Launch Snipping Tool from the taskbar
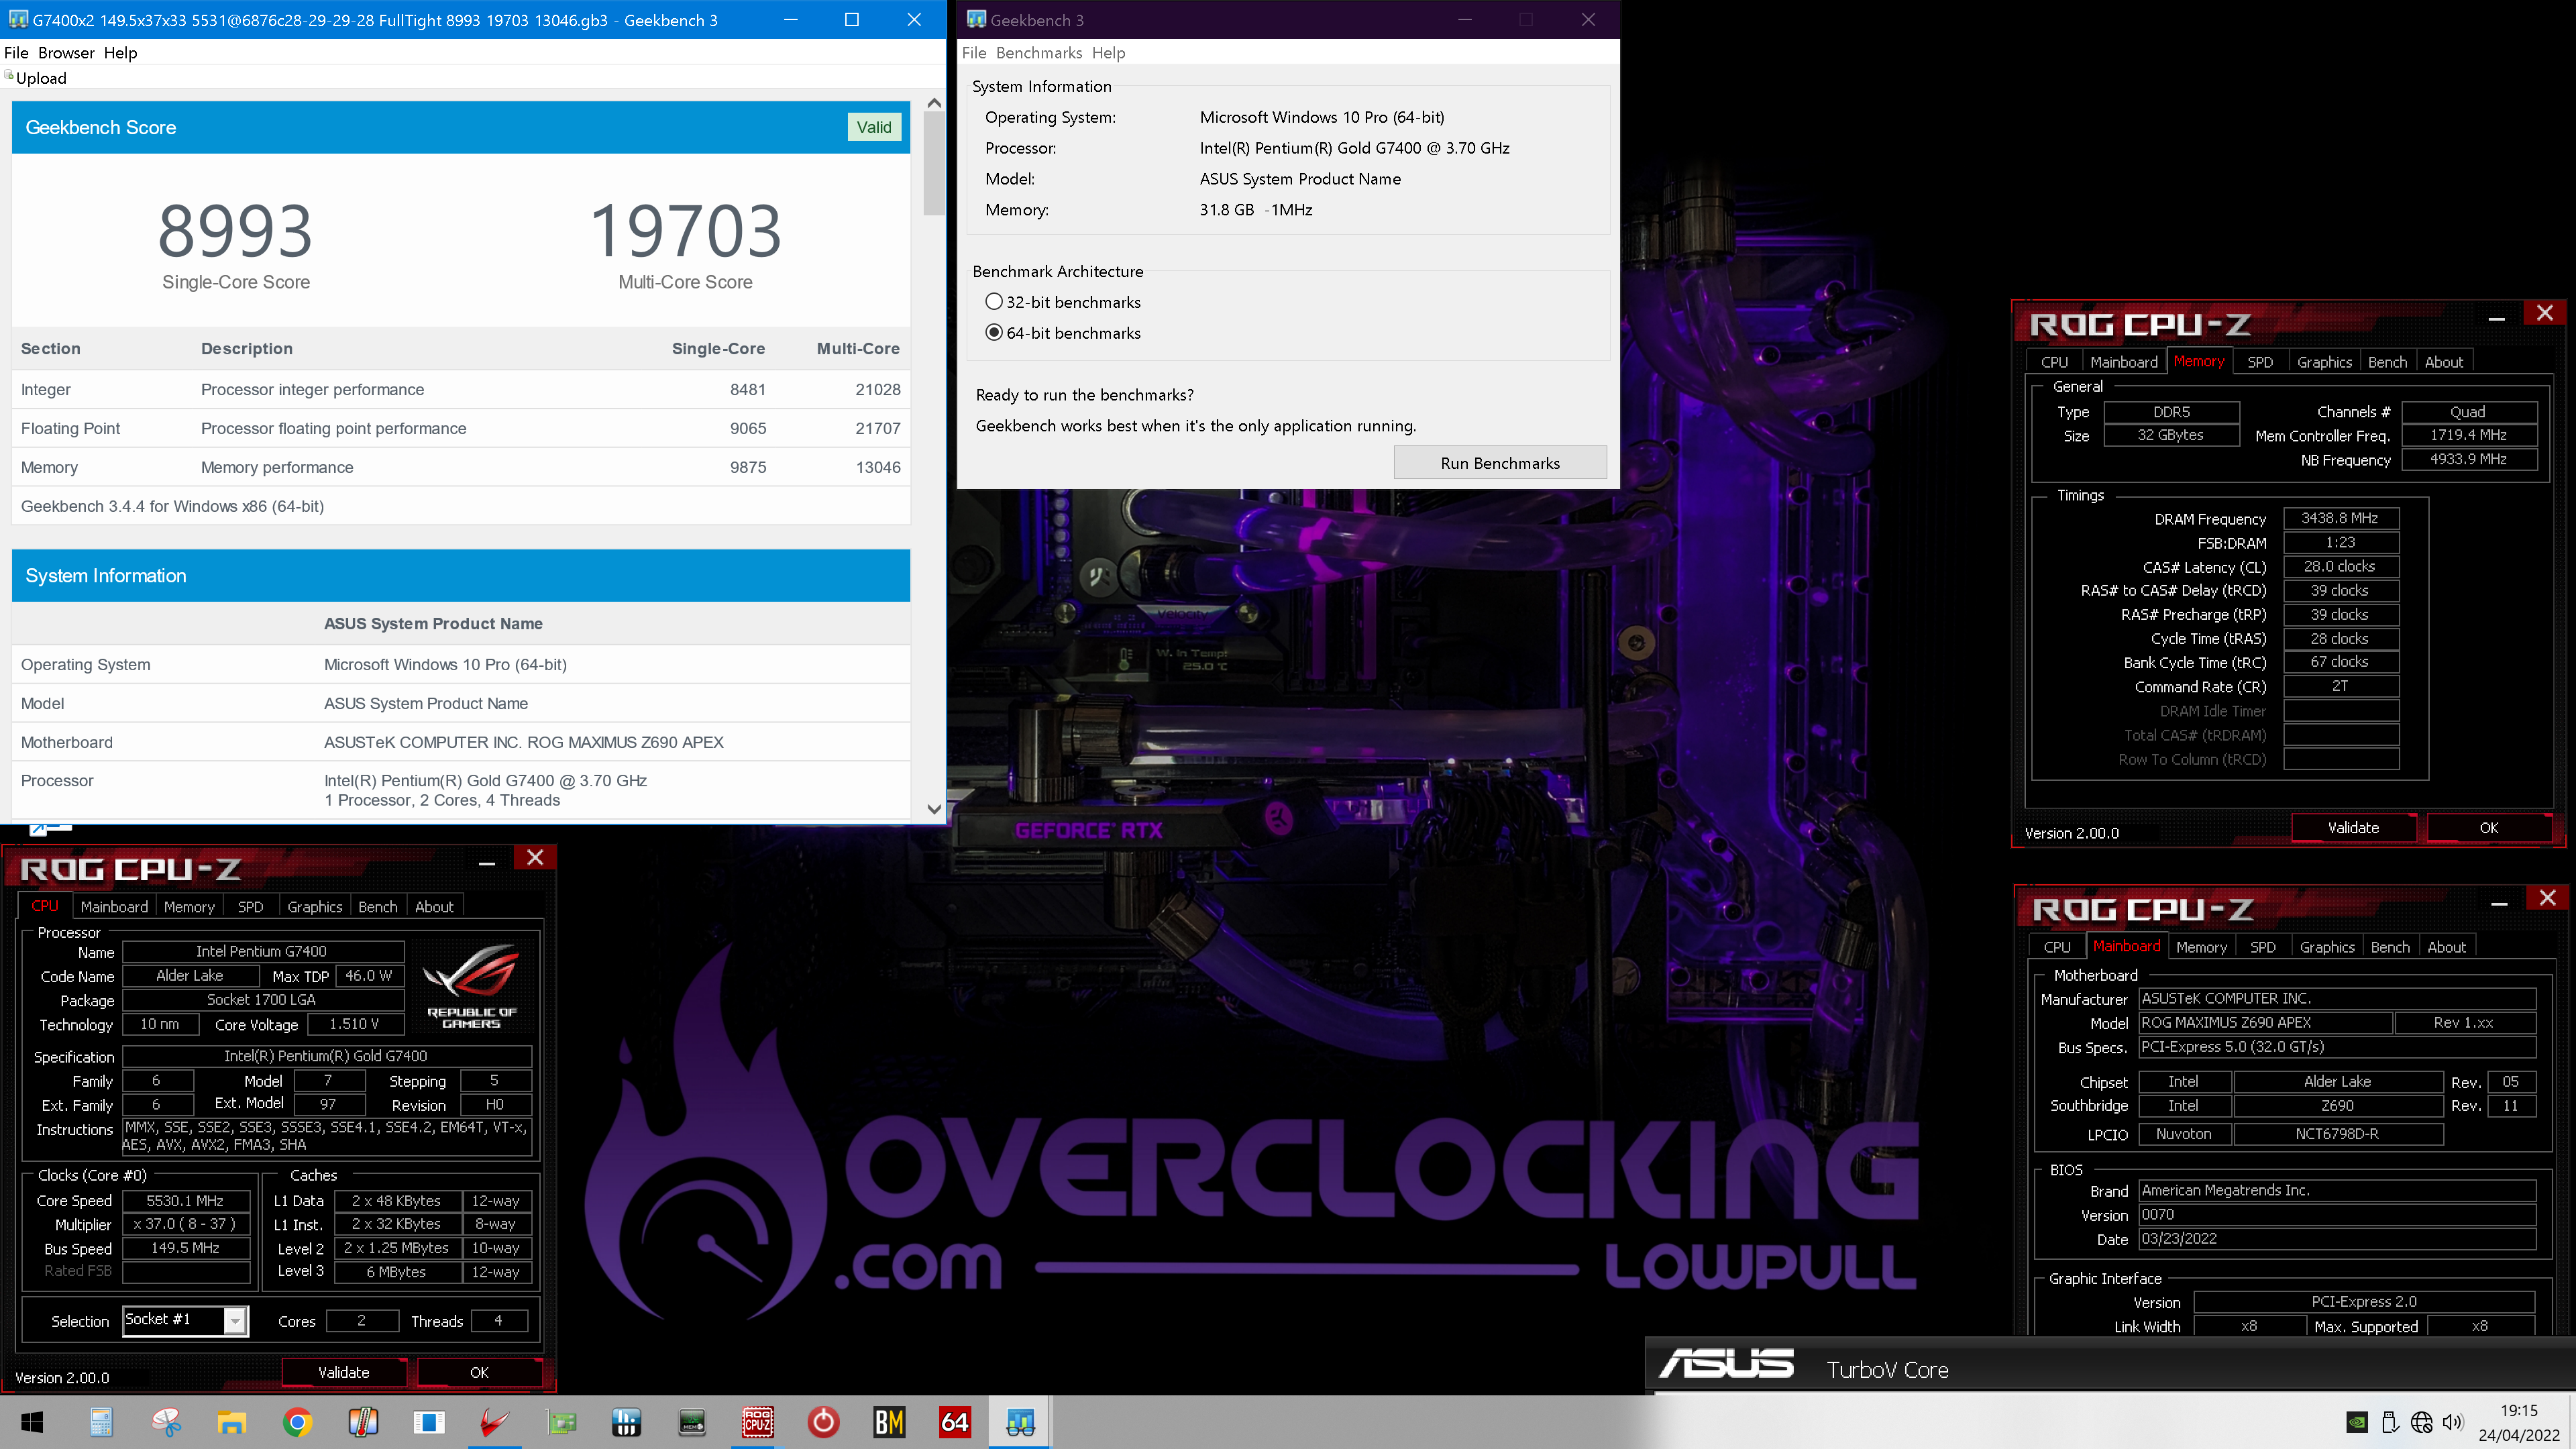 coord(166,1421)
